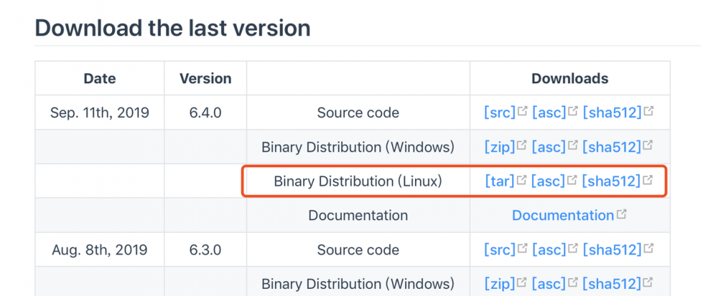
Task: Open the 6.3.0 source code [sha512] checksum
Action: tap(612, 250)
